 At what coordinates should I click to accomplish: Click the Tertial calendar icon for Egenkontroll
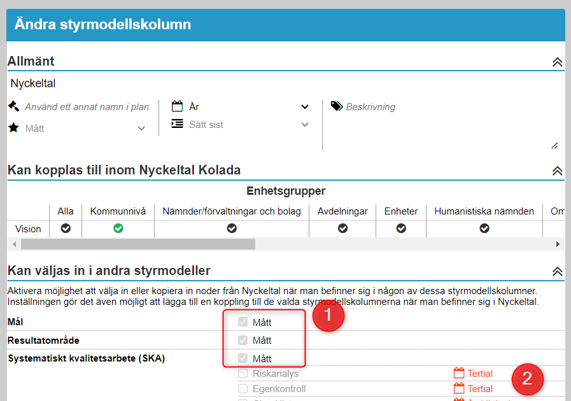(x=459, y=388)
